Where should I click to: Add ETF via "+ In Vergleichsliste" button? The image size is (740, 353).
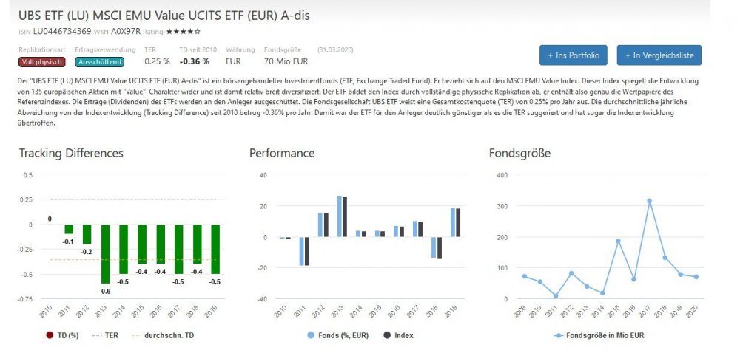pos(659,55)
